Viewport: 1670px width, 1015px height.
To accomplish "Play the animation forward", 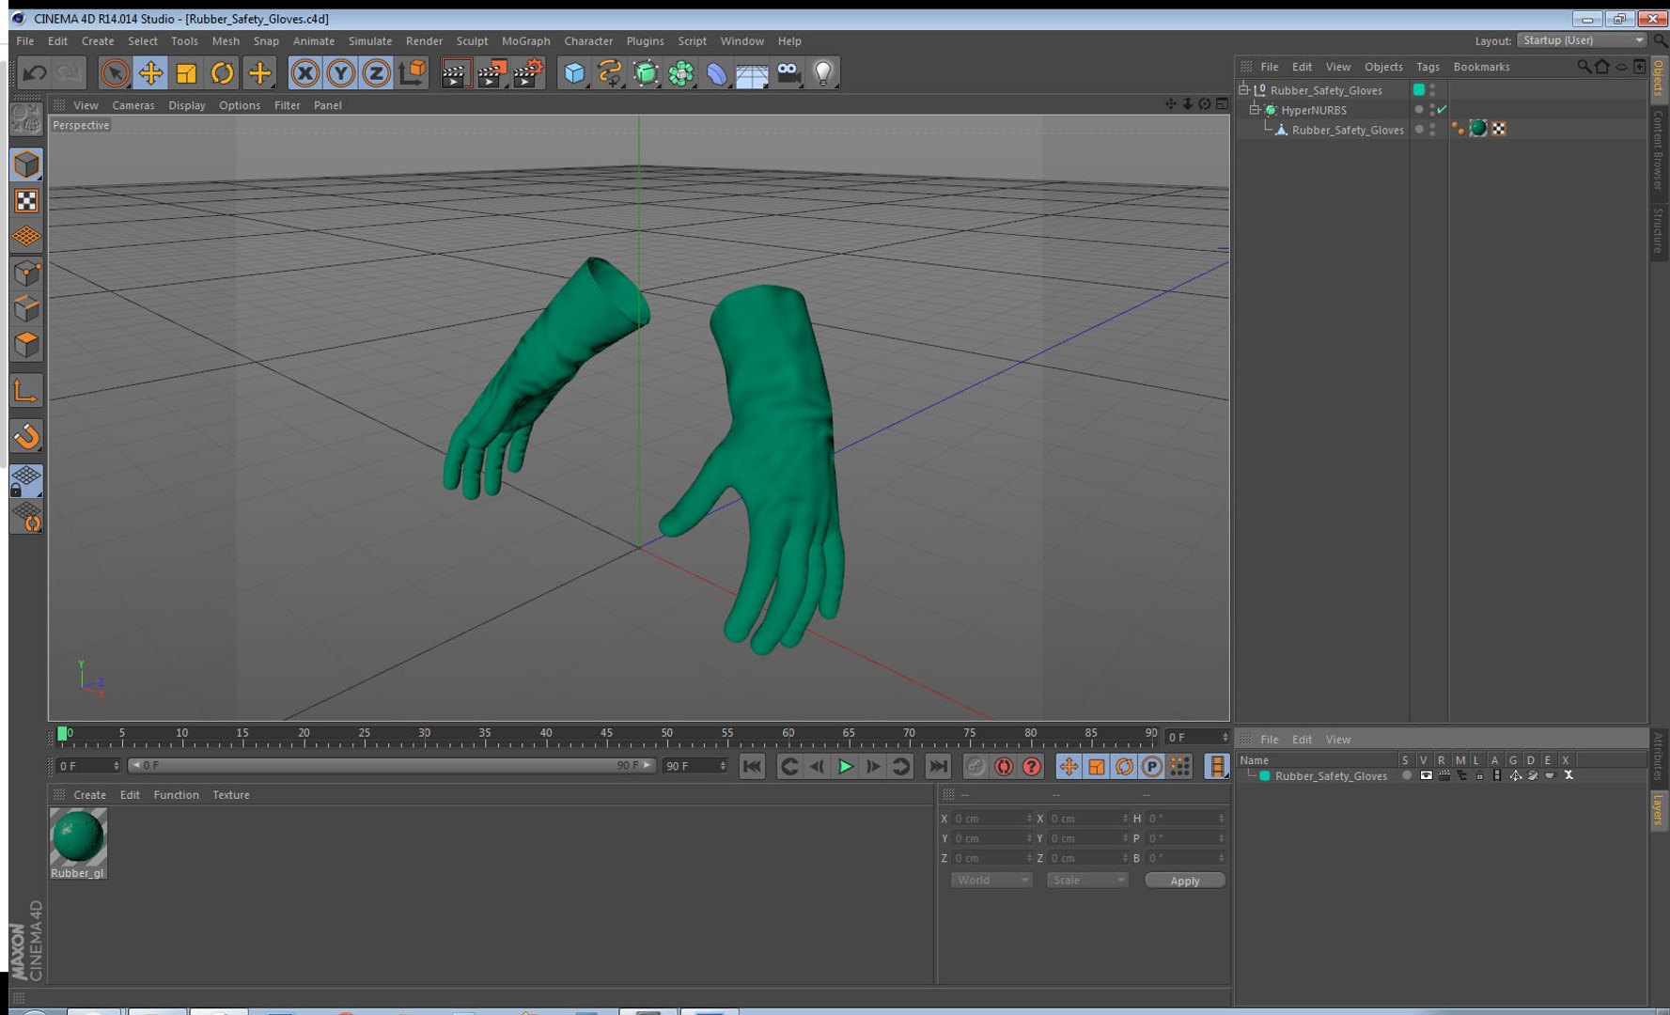I will click(845, 767).
